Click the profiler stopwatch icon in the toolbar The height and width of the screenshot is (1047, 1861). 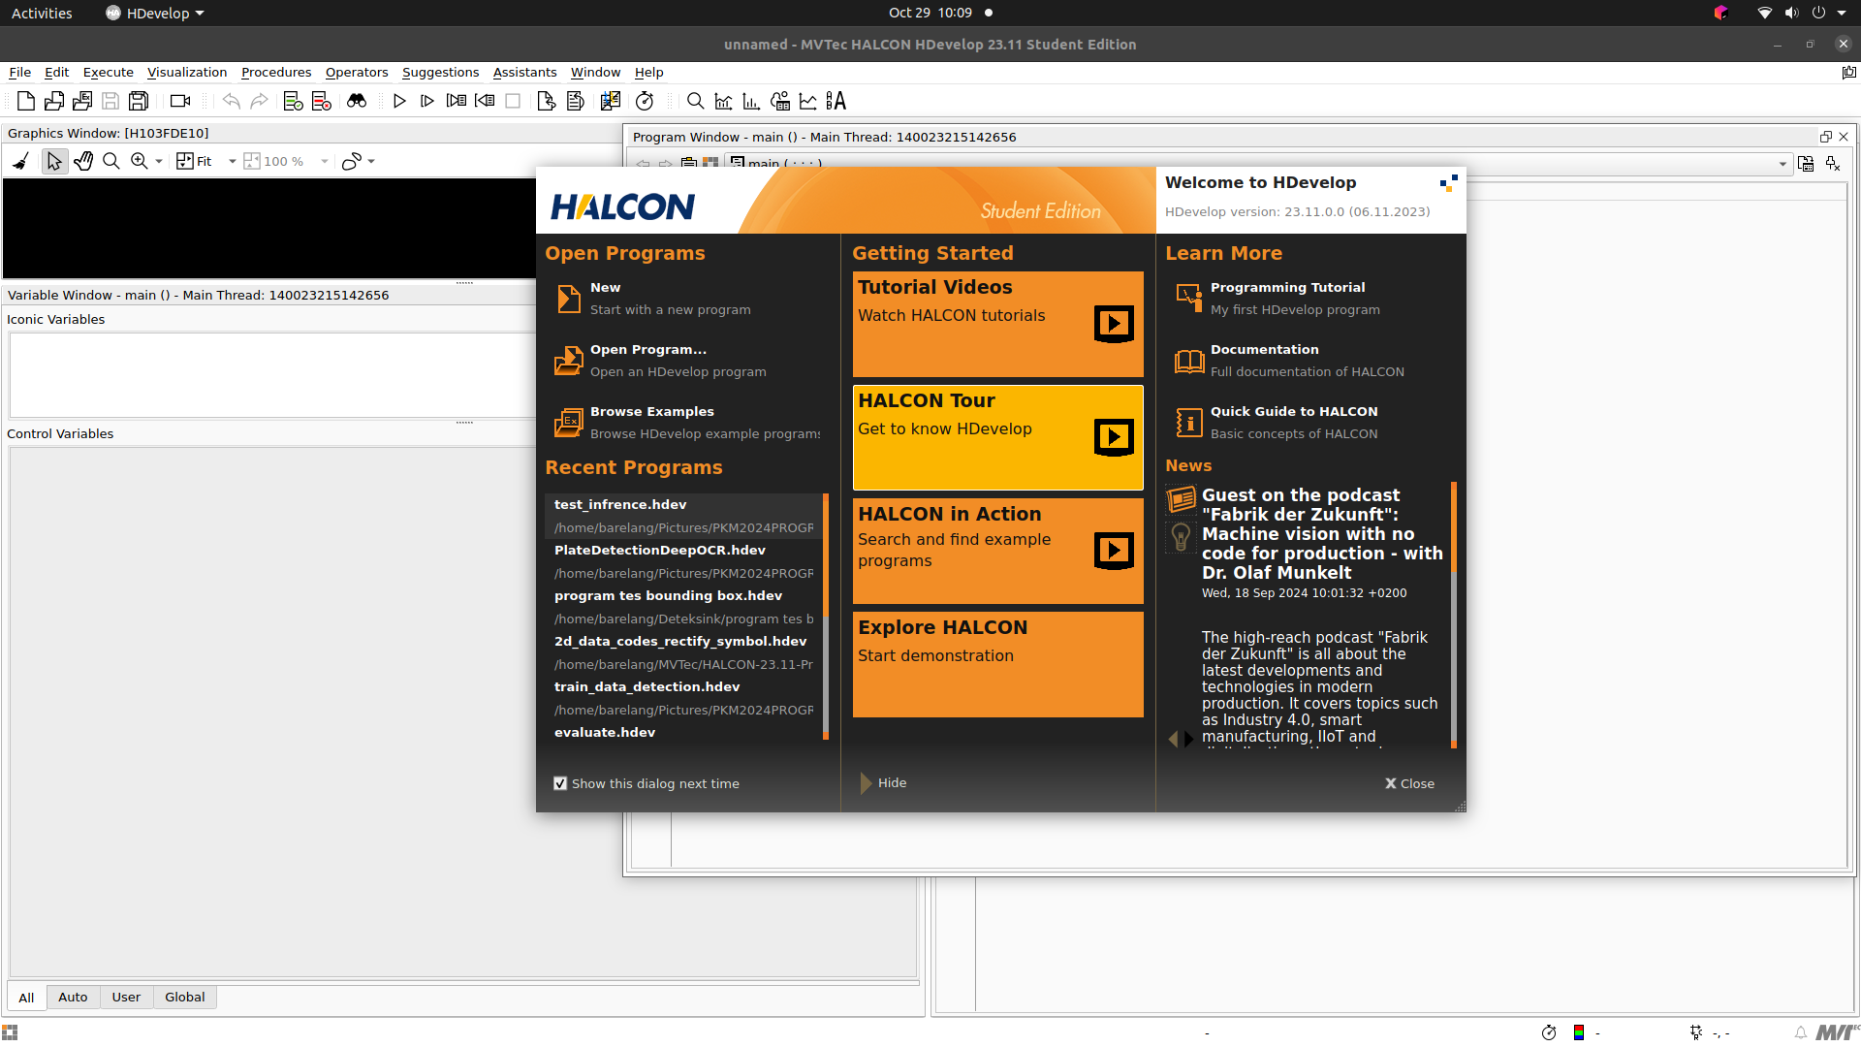click(x=645, y=101)
